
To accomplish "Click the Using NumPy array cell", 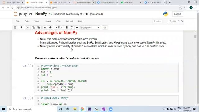I will click(x=106, y=101).
